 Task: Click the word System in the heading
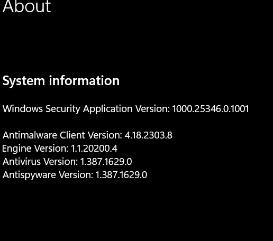(24, 81)
